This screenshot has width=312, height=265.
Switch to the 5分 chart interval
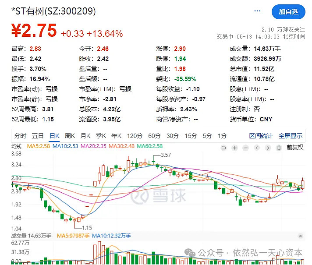(x=207, y=136)
